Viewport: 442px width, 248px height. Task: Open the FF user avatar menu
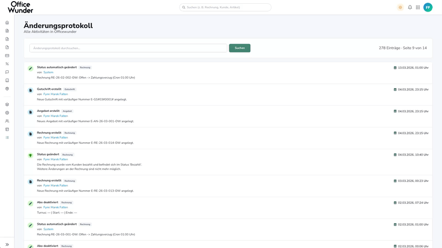coord(428,7)
